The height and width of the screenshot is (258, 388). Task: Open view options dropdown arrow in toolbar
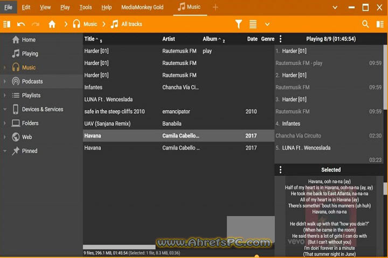pos(267,24)
